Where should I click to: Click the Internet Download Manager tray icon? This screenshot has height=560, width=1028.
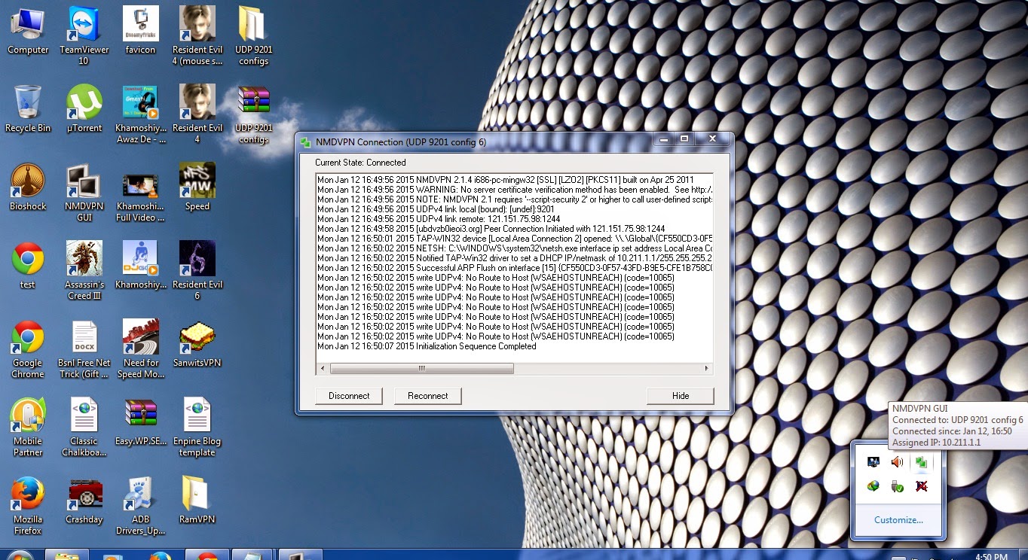pyautogui.click(x=873, y=486)
